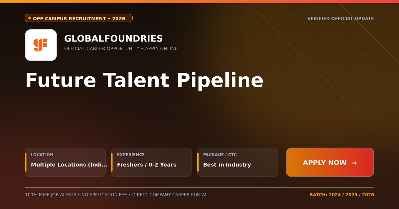Click the arrow in Apply Now button

click(x=354, y=163)
